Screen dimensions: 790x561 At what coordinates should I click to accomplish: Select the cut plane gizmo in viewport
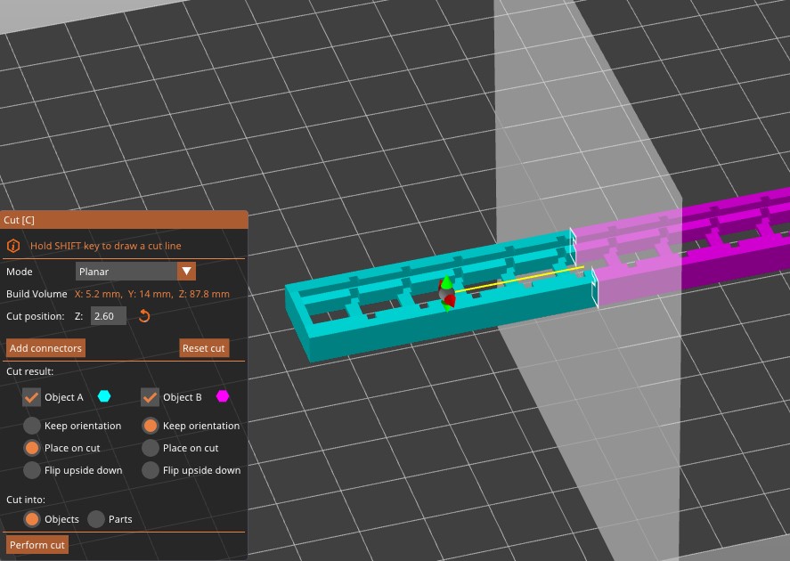click(446, 294)
